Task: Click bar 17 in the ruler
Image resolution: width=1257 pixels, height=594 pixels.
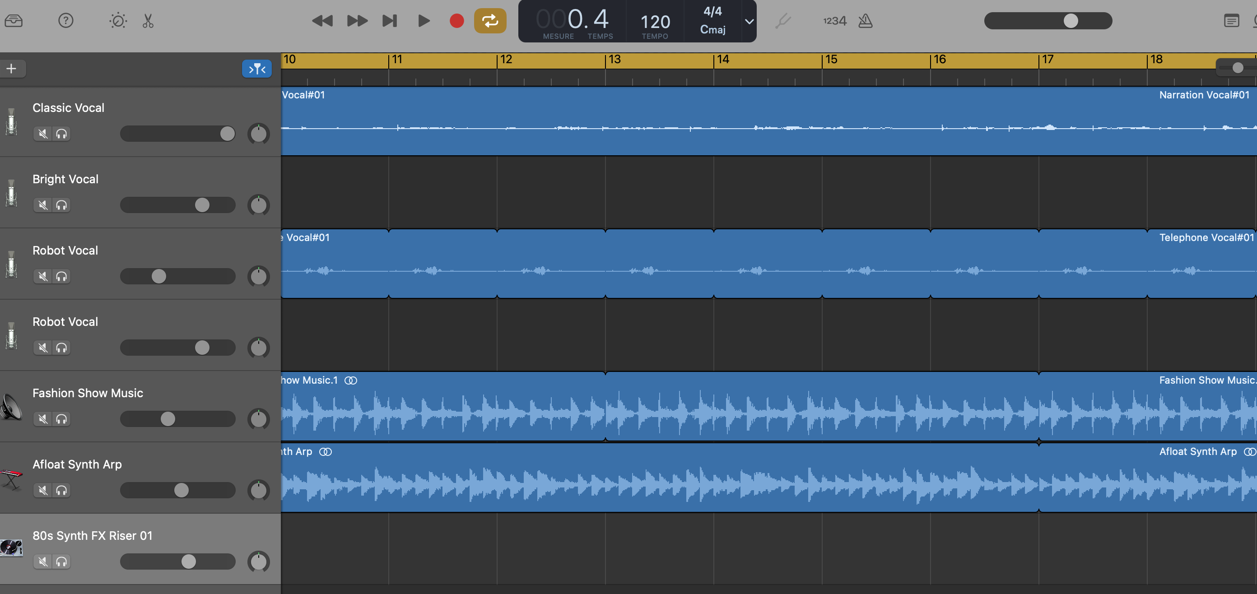Action: click(1048, 60)
